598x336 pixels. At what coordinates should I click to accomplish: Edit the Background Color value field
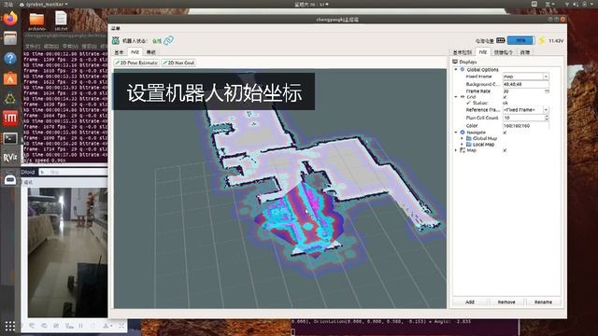coord(525,84)
